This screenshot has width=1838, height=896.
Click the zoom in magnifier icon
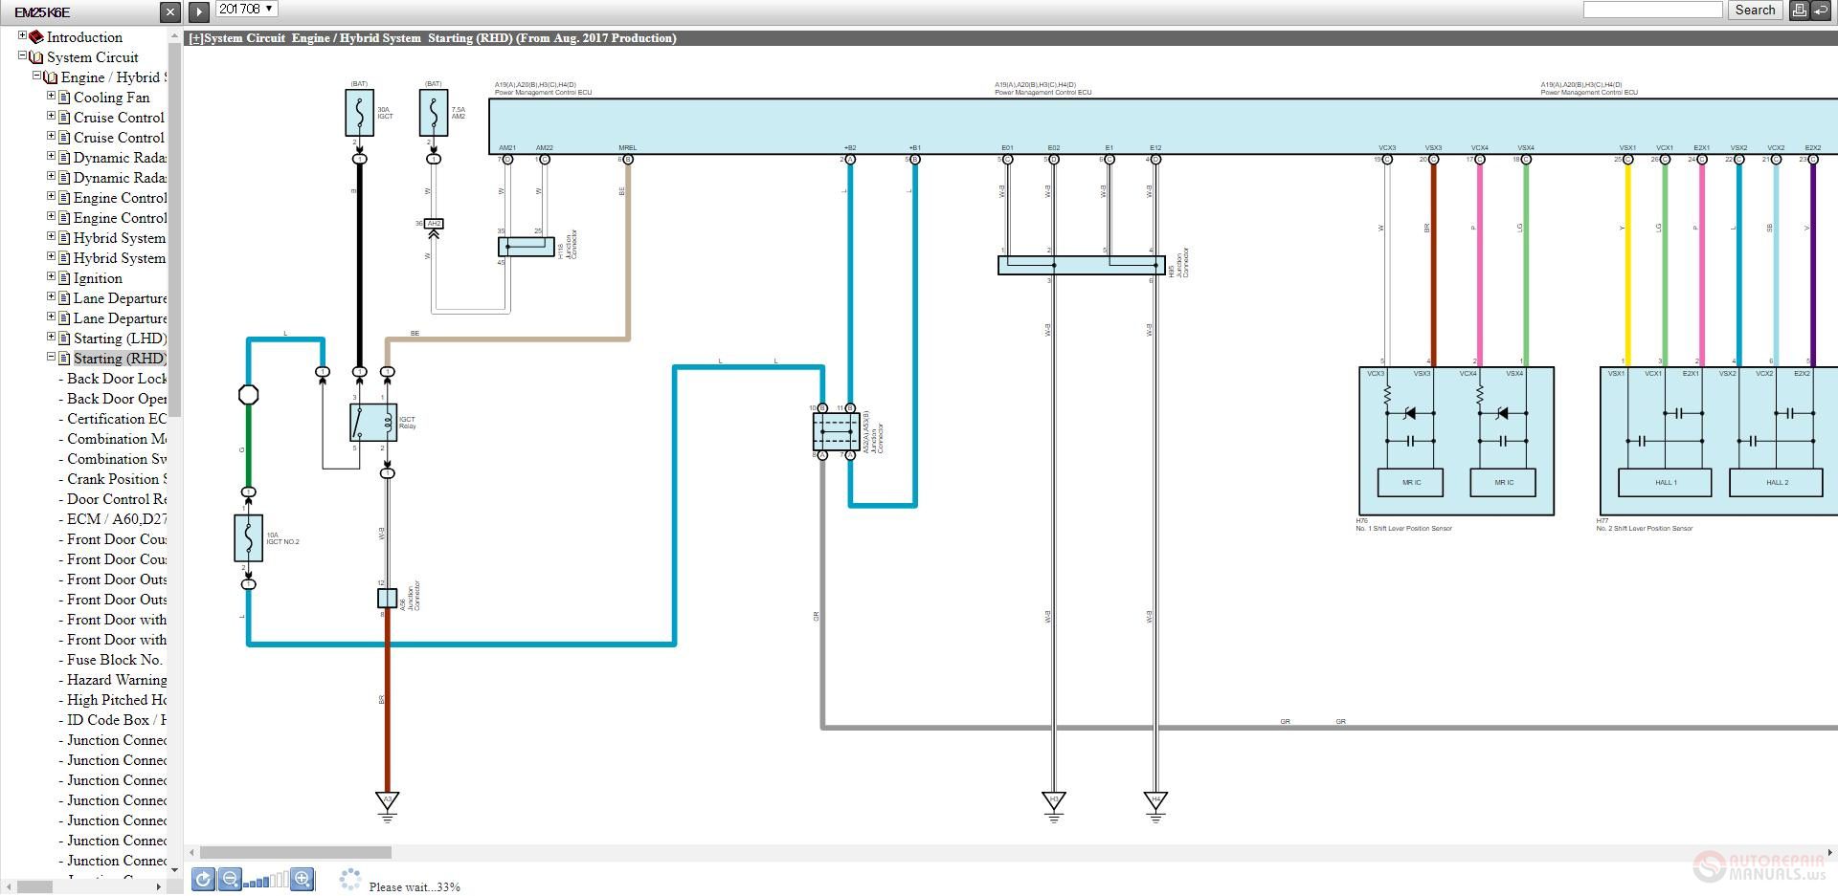click(303, 879)
